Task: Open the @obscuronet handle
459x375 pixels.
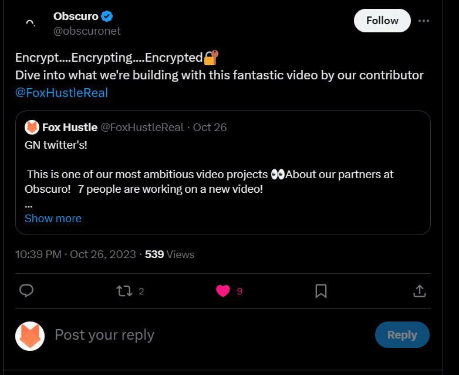Action: [87, 31]
